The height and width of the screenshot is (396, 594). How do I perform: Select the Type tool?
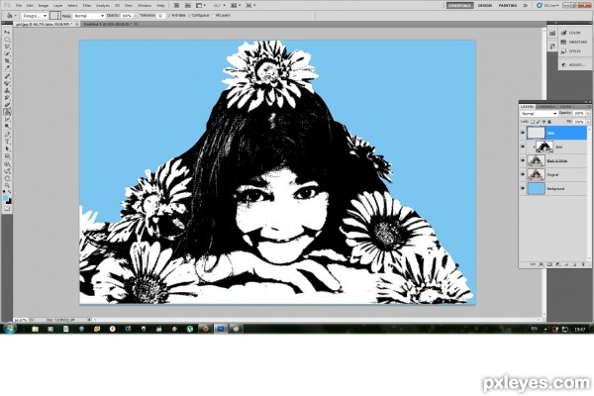[7, 143]
